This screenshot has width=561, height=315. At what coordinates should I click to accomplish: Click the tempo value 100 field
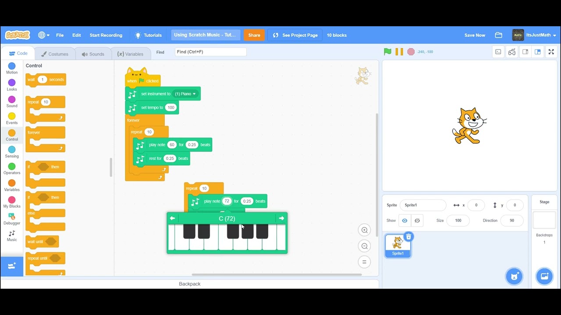click(x=171, y=108)
